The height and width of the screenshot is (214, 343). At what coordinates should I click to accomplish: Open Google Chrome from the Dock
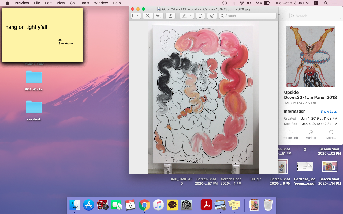point(144,205)
